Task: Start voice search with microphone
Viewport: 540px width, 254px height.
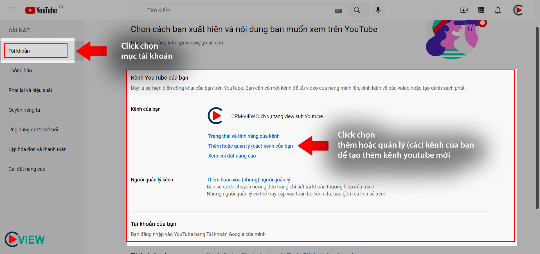Action: coord(378,10)
